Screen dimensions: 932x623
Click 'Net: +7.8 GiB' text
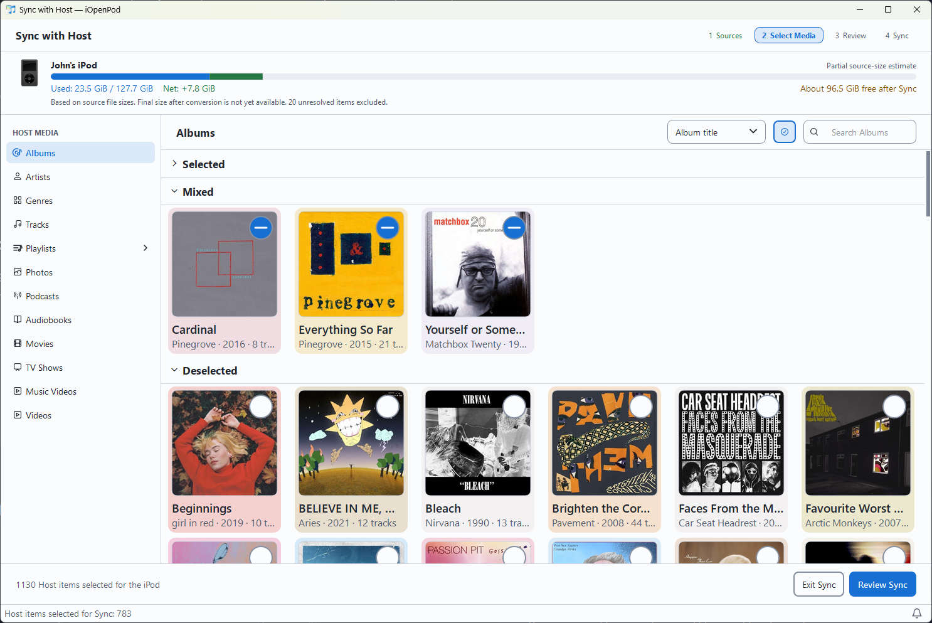pyautogui.click(x=189, y=88)
